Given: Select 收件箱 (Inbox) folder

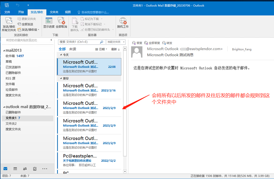Looking at the screenshot, I should pyautogui.click(x=10, y=56).
